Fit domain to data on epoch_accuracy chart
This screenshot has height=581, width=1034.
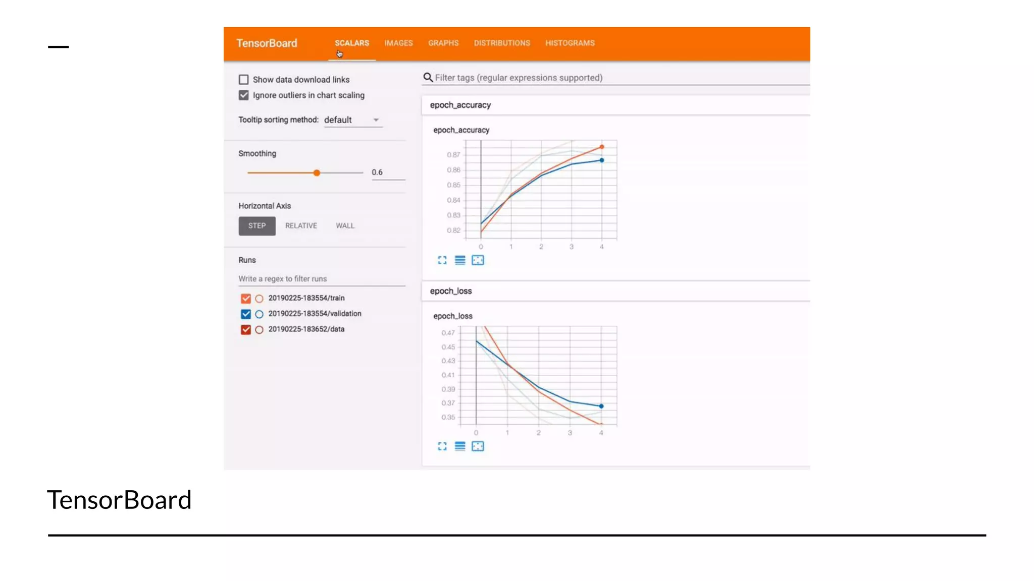[478, 260]
